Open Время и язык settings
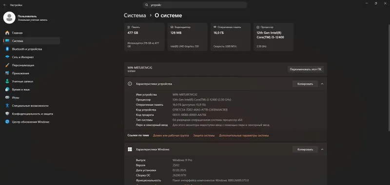 tap(32, 89)
